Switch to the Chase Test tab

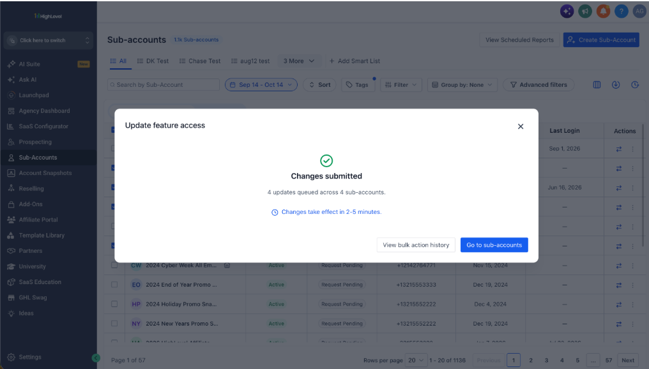click(200, 61)
